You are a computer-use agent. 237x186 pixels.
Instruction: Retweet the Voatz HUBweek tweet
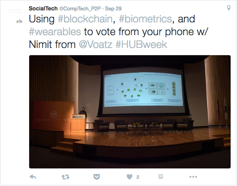(66, 177)
